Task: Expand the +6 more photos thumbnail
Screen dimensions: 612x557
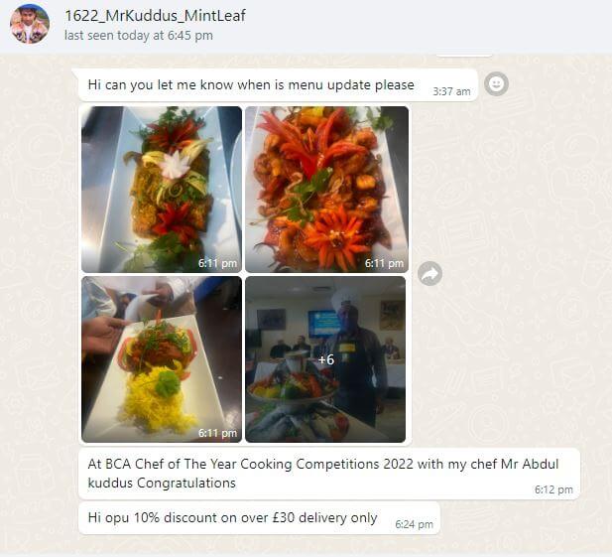Action: tap(325, 359)
